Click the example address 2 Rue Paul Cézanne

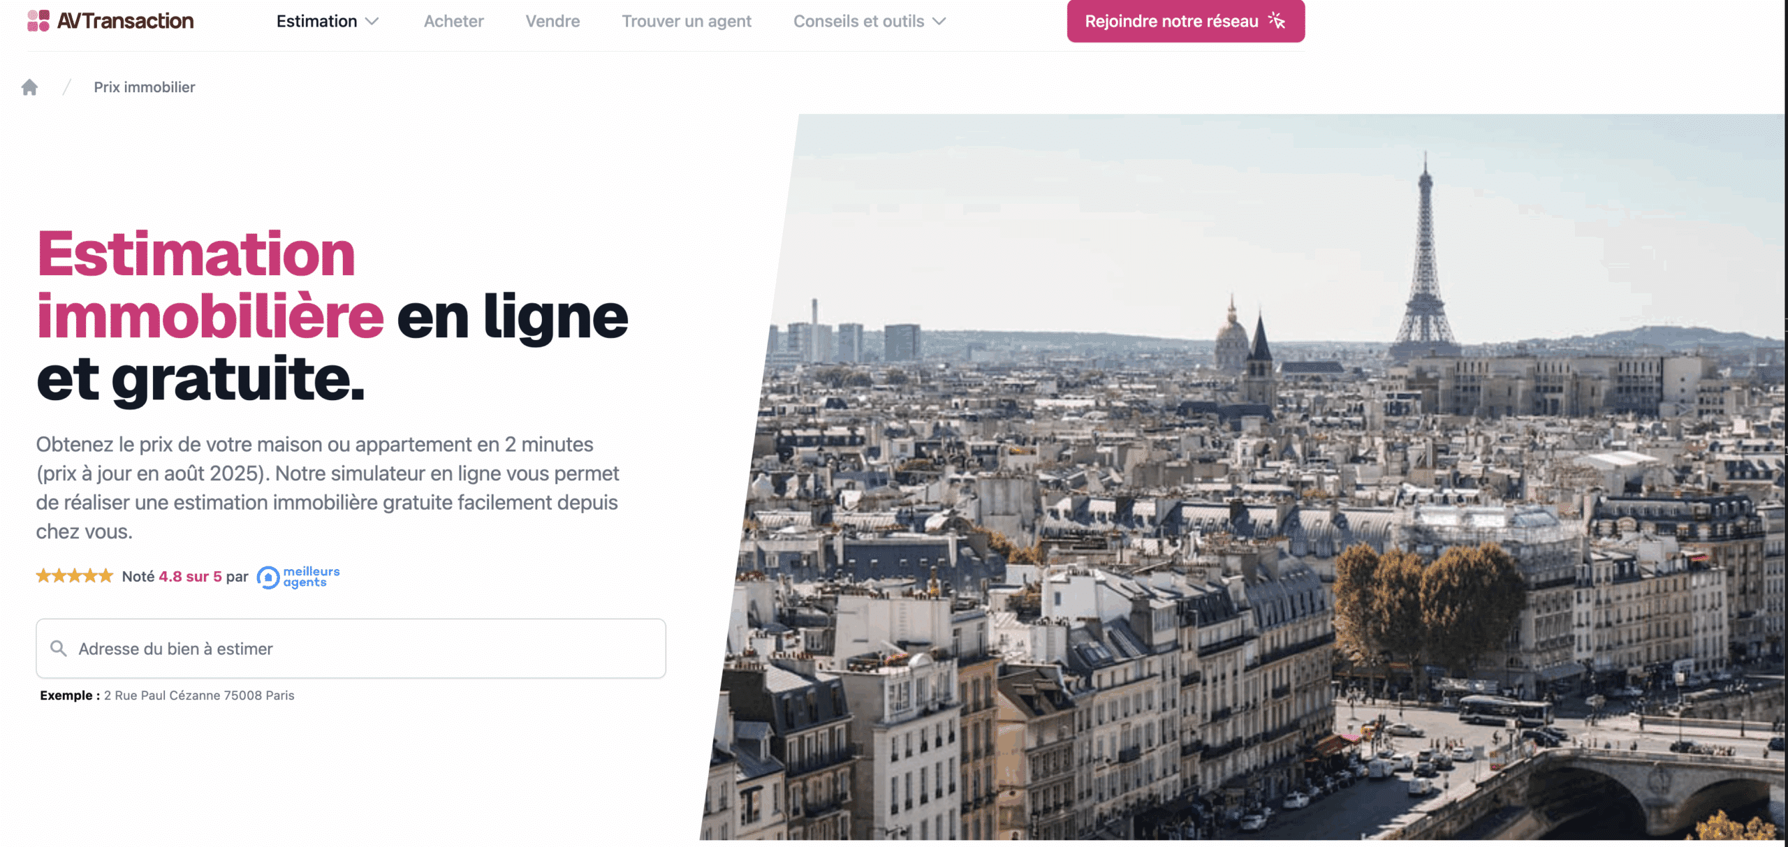tap(199, 695)
